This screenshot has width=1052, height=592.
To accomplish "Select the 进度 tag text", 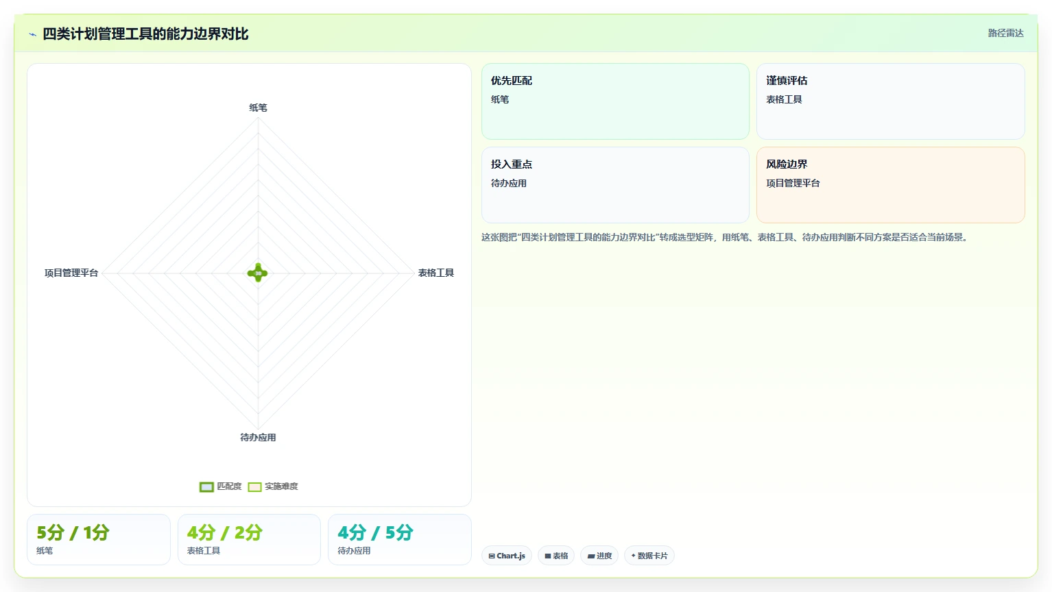I will [x=604, y=556].
